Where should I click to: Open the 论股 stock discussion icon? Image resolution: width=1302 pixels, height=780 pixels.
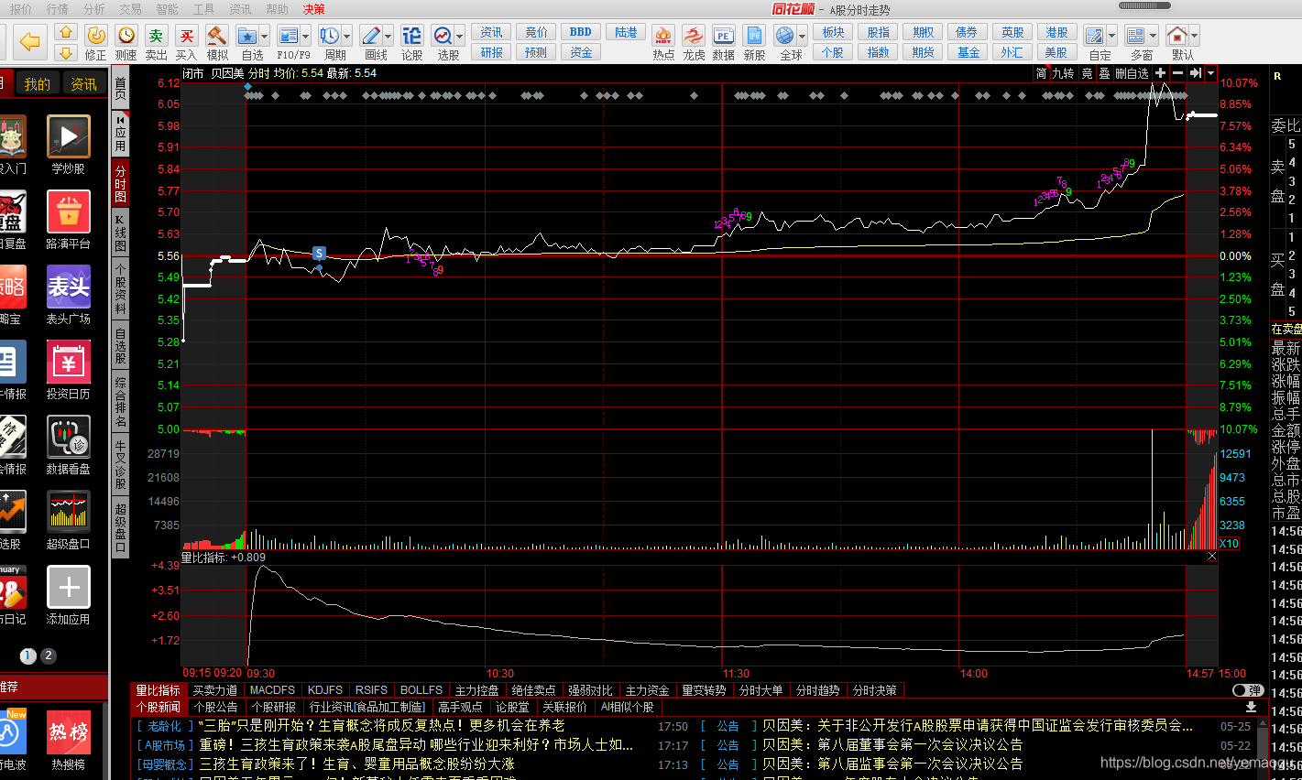(x=412, y=36)
